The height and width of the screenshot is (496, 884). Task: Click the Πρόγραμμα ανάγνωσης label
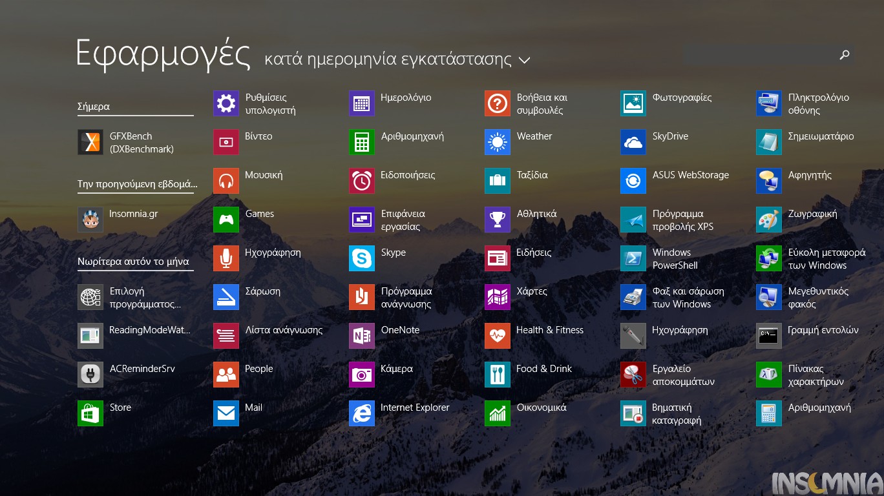tap(406, 298)
